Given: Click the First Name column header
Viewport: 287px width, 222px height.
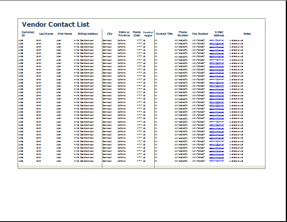Looking at the screenshot, I should pyautogui.click(x=65, y=34).
